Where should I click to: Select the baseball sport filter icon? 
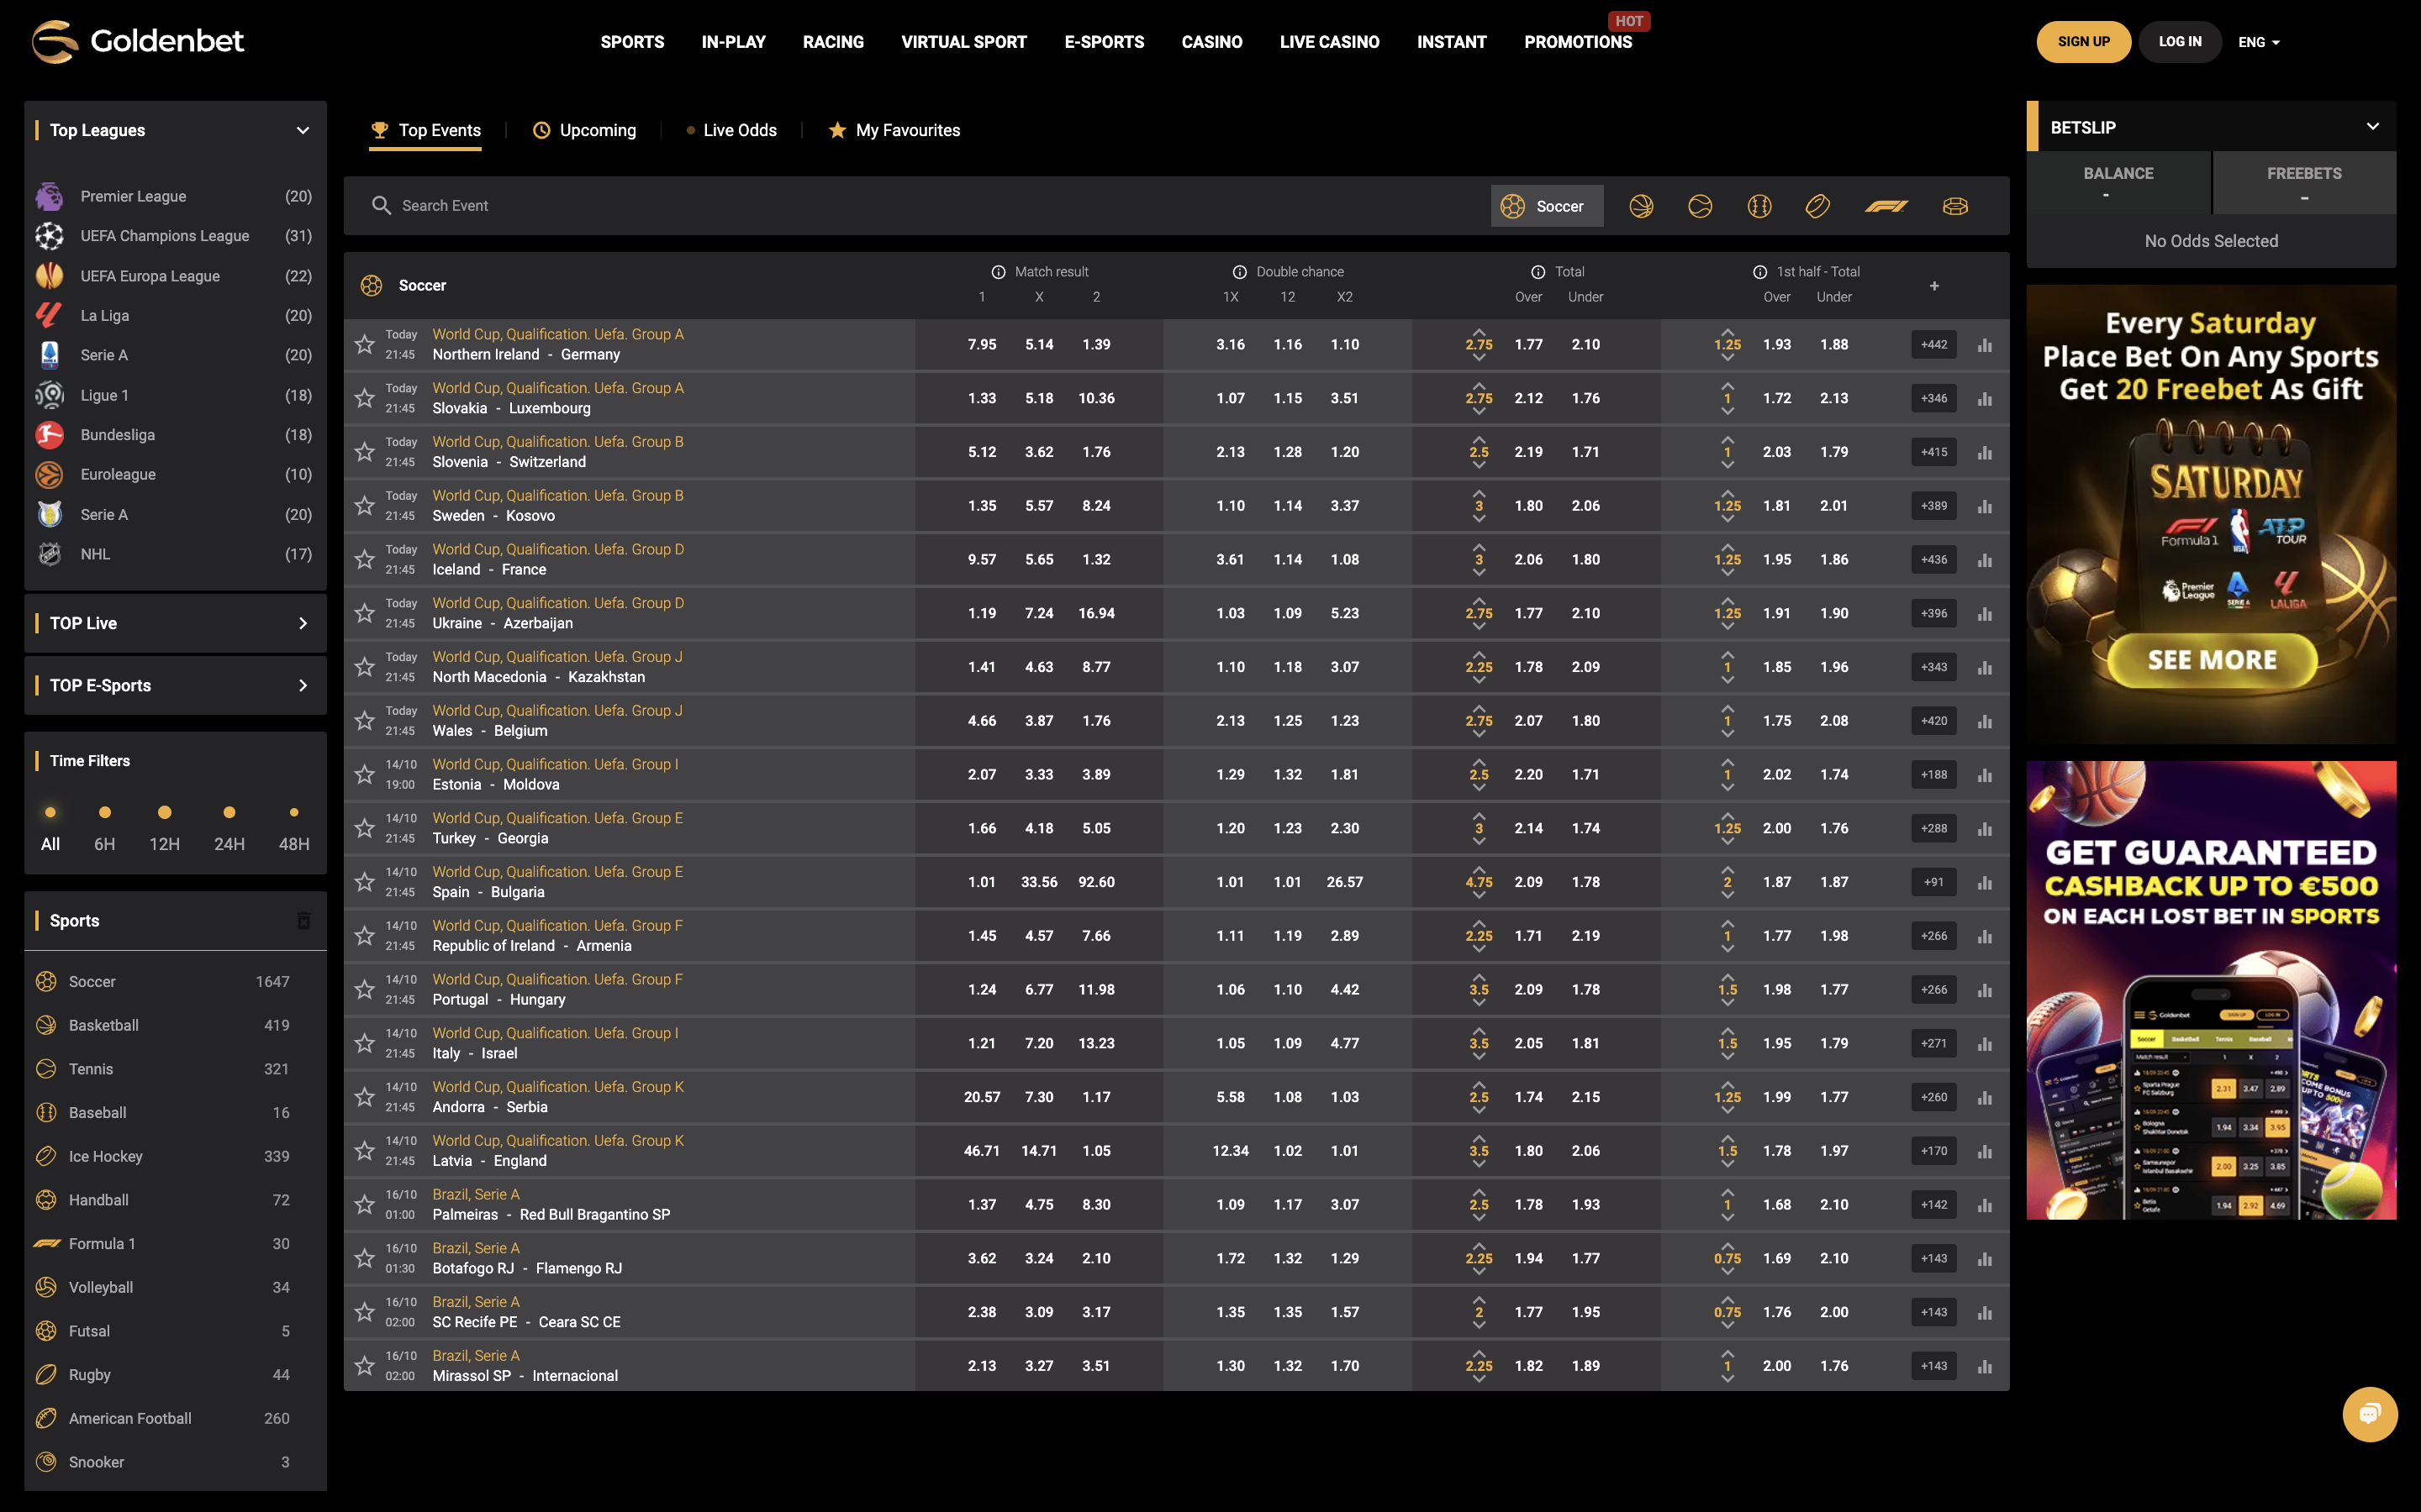coord(1759,206)
